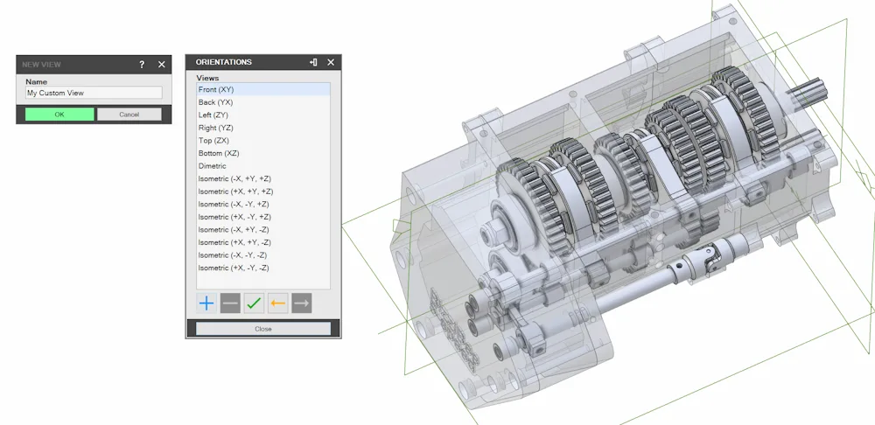Viewport: 875px width, 425px height.
Task: Select the Front (XY) view
Action: tap(262, 89)
